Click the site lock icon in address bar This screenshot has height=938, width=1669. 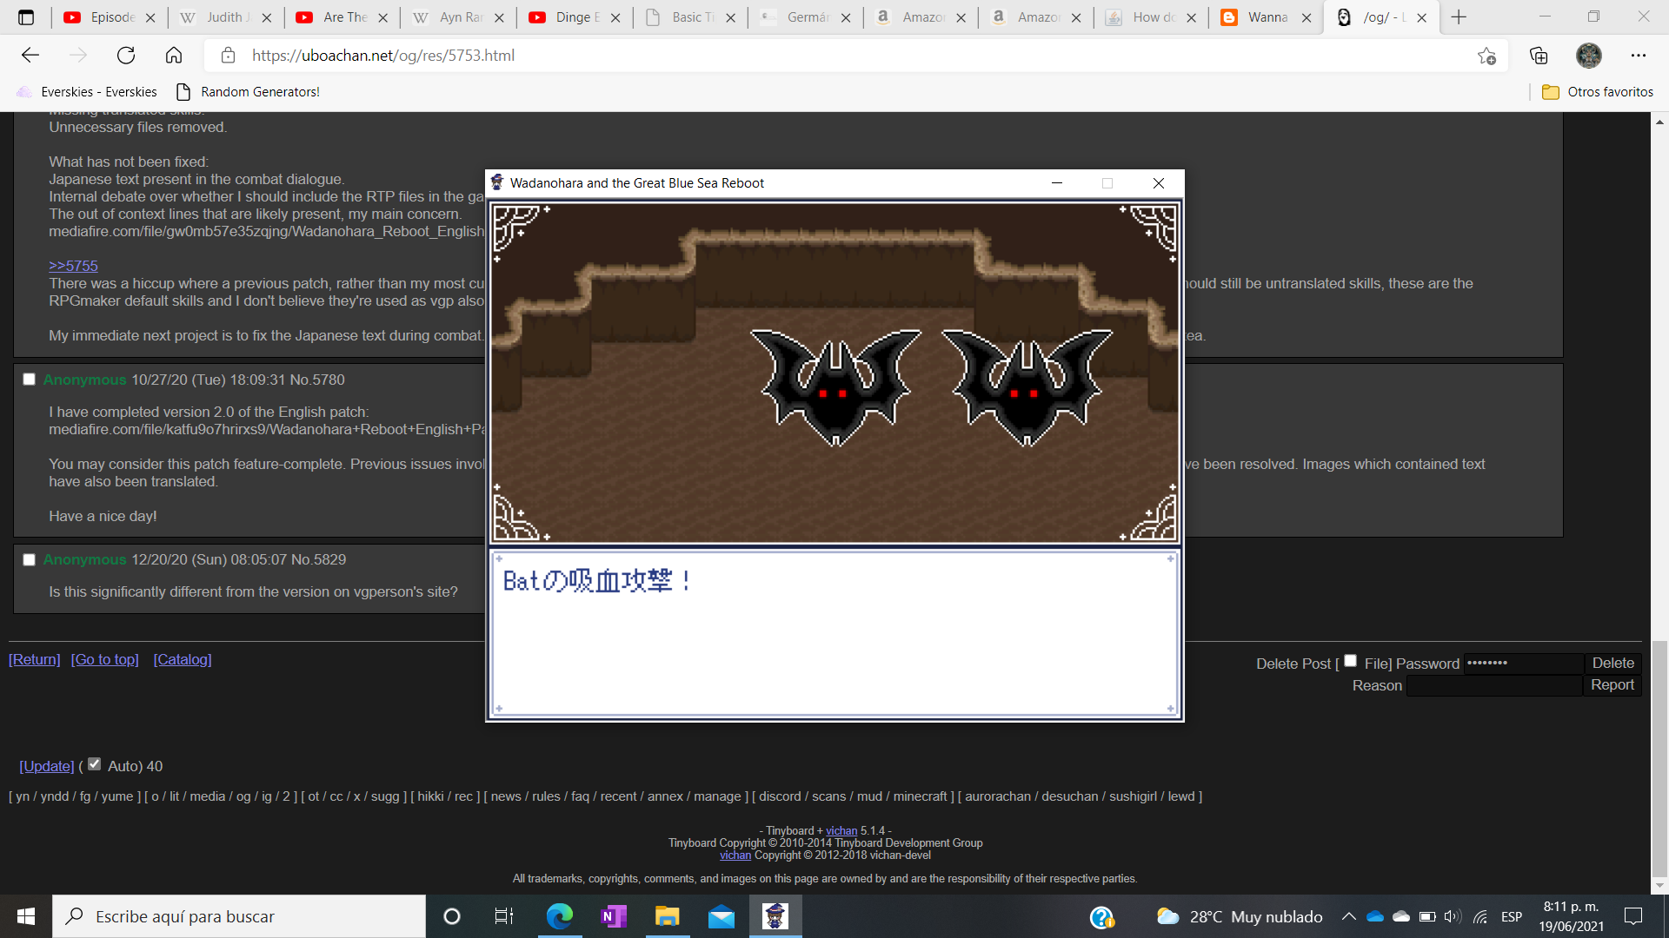click(x=228, y=56)
